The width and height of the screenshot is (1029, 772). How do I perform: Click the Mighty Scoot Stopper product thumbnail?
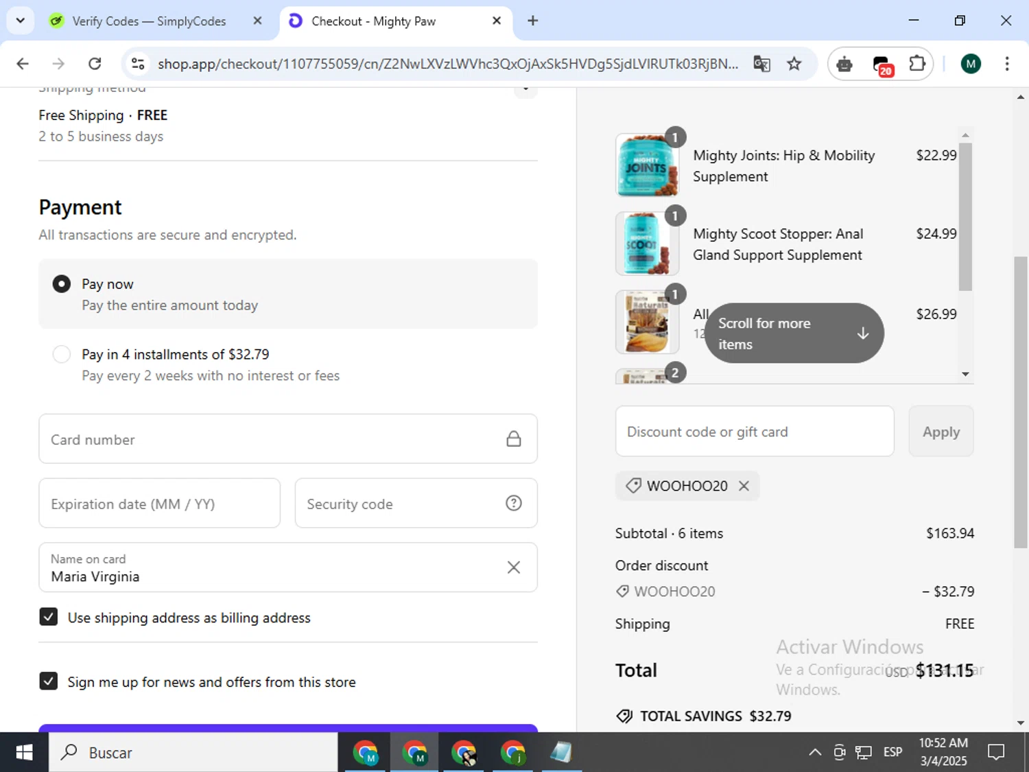point(647,244)
